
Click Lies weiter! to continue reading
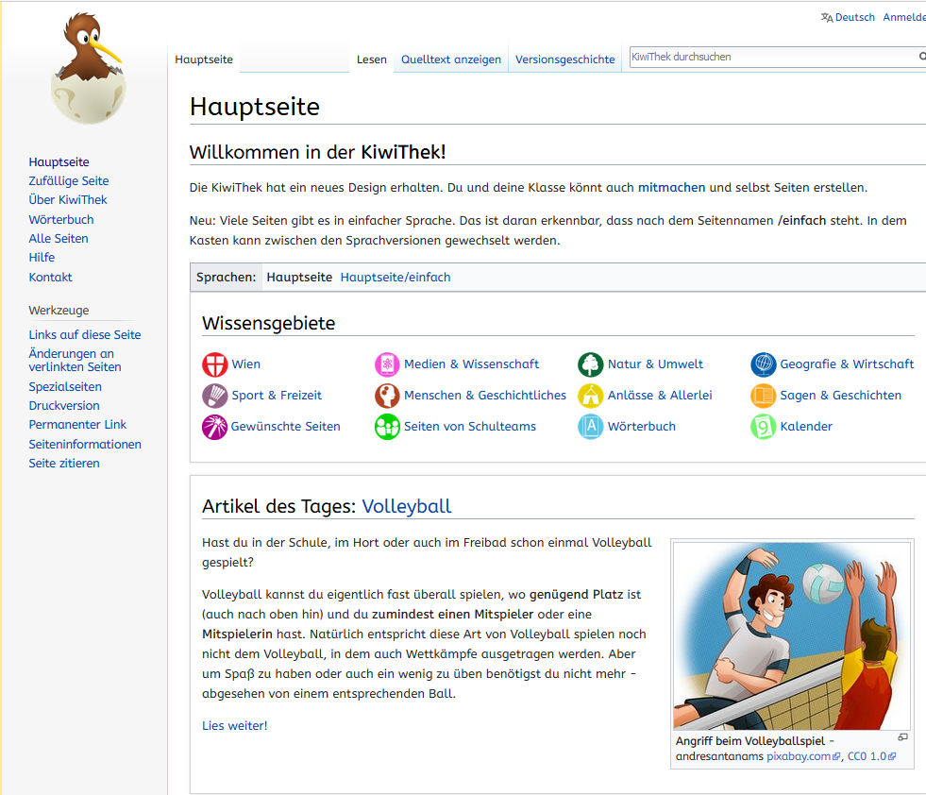pos(234,726)
